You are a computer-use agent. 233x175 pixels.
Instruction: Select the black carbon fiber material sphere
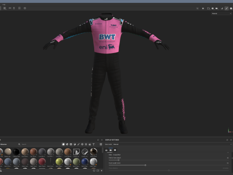tap(16, 152)
